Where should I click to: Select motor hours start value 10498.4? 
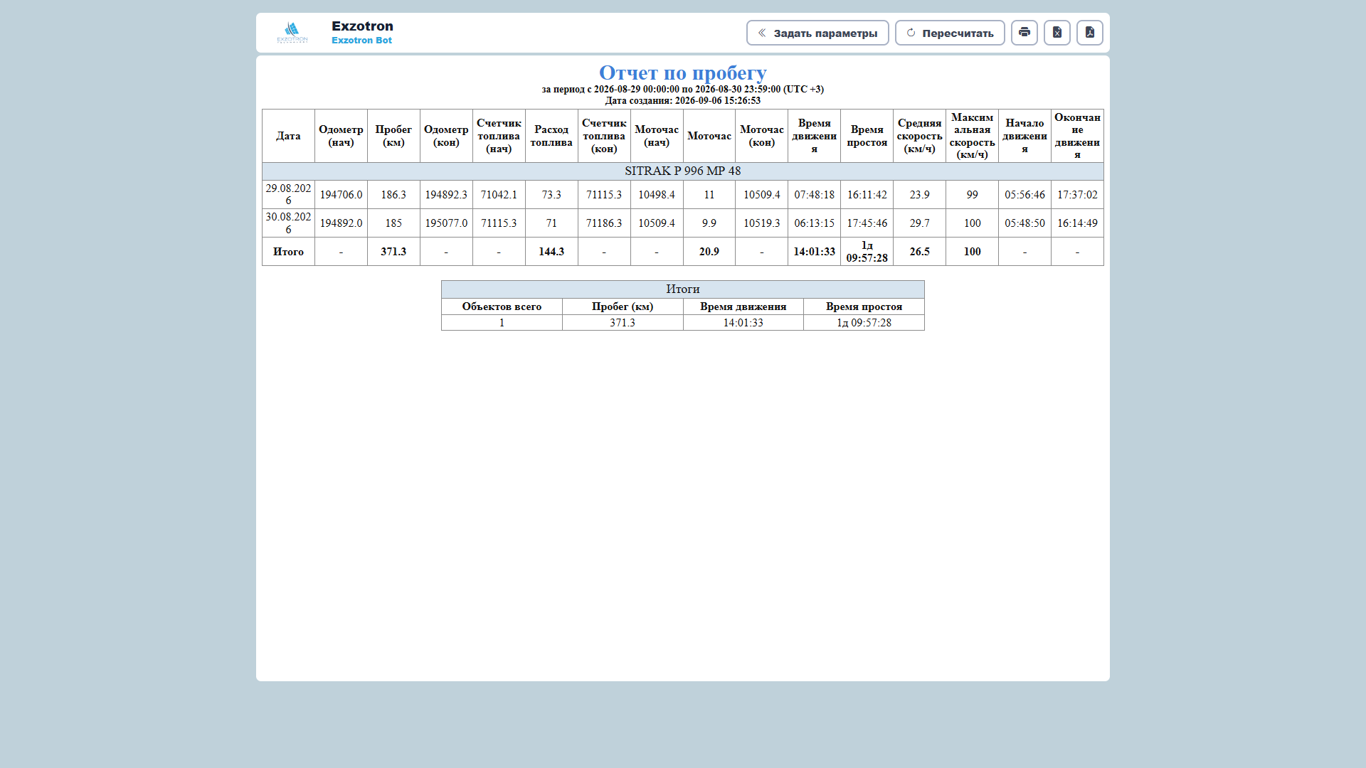(x=656, y=195)
